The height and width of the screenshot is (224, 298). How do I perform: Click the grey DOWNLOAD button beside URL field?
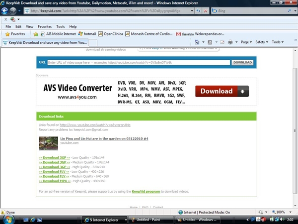242,63
